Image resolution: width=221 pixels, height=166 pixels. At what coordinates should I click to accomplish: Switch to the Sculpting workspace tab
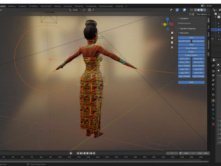point(22,6)
